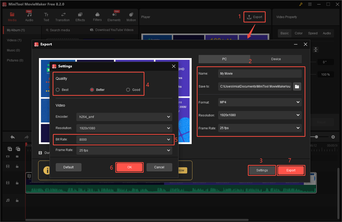Screen dimensions: 342x222
Task: Switch to the PC tab
Action: [224, 59]
